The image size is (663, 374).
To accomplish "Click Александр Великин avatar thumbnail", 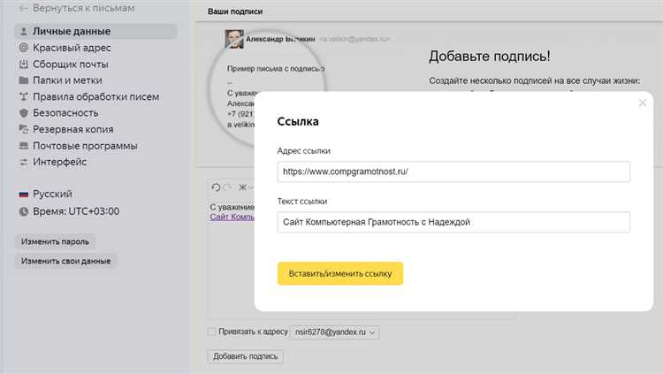I will coord(234,39).
